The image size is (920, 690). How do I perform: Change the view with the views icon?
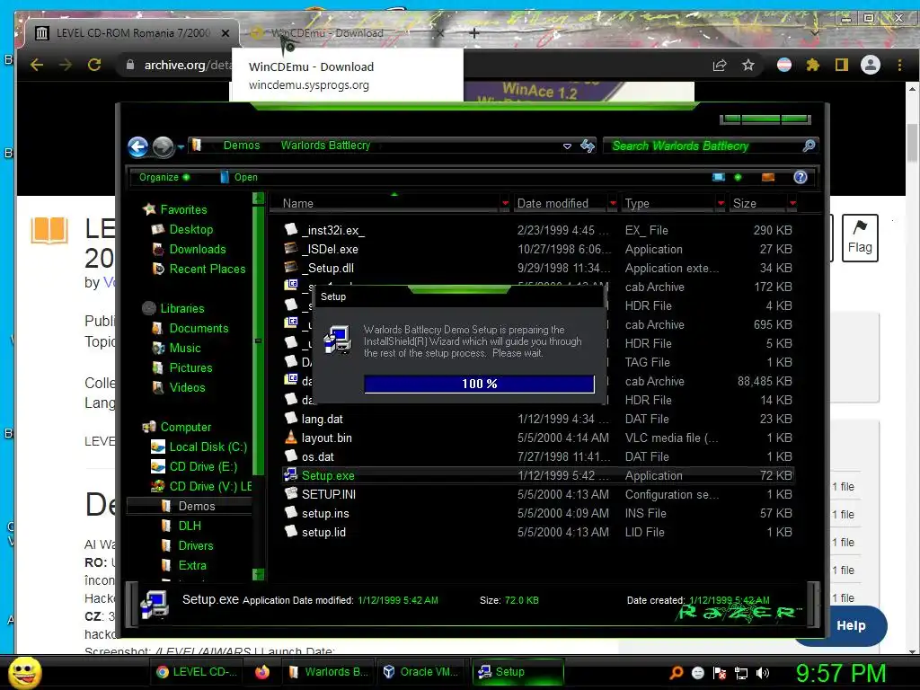718,177
